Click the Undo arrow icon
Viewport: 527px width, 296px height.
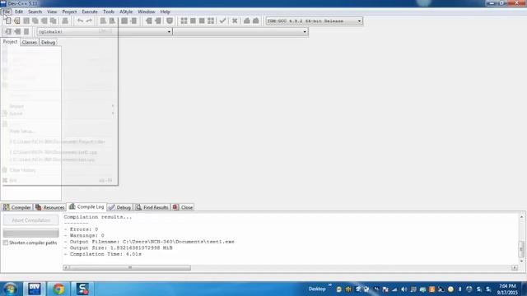80,21
